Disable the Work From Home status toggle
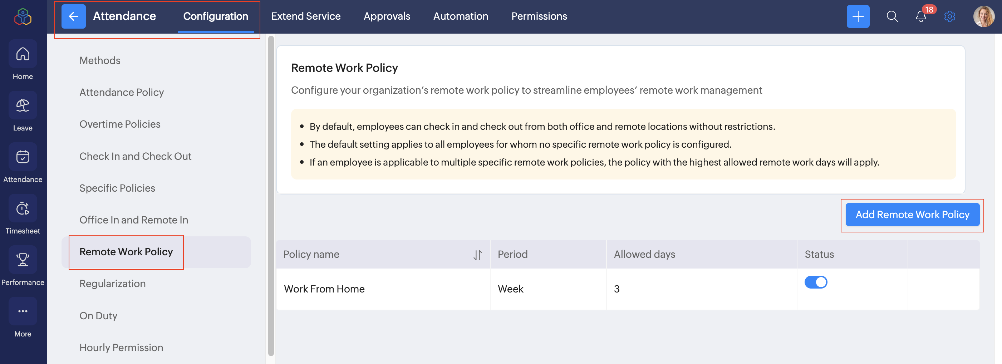The image size is (1002, 364). [x=816, y=282]
